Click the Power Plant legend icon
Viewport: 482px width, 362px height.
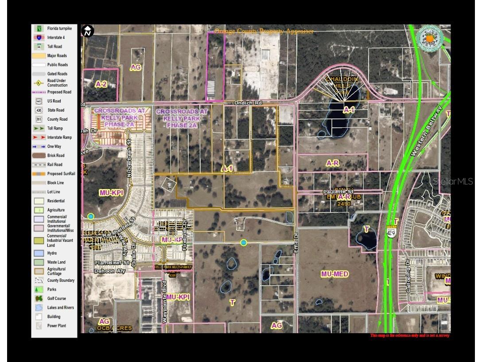(39, 326)
